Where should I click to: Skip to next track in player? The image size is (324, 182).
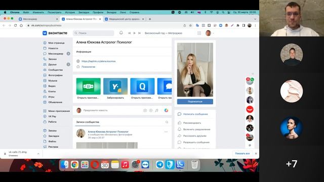tap(140, 33)
